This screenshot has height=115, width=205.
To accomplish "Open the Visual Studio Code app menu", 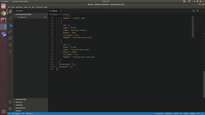I will [20, 1].
